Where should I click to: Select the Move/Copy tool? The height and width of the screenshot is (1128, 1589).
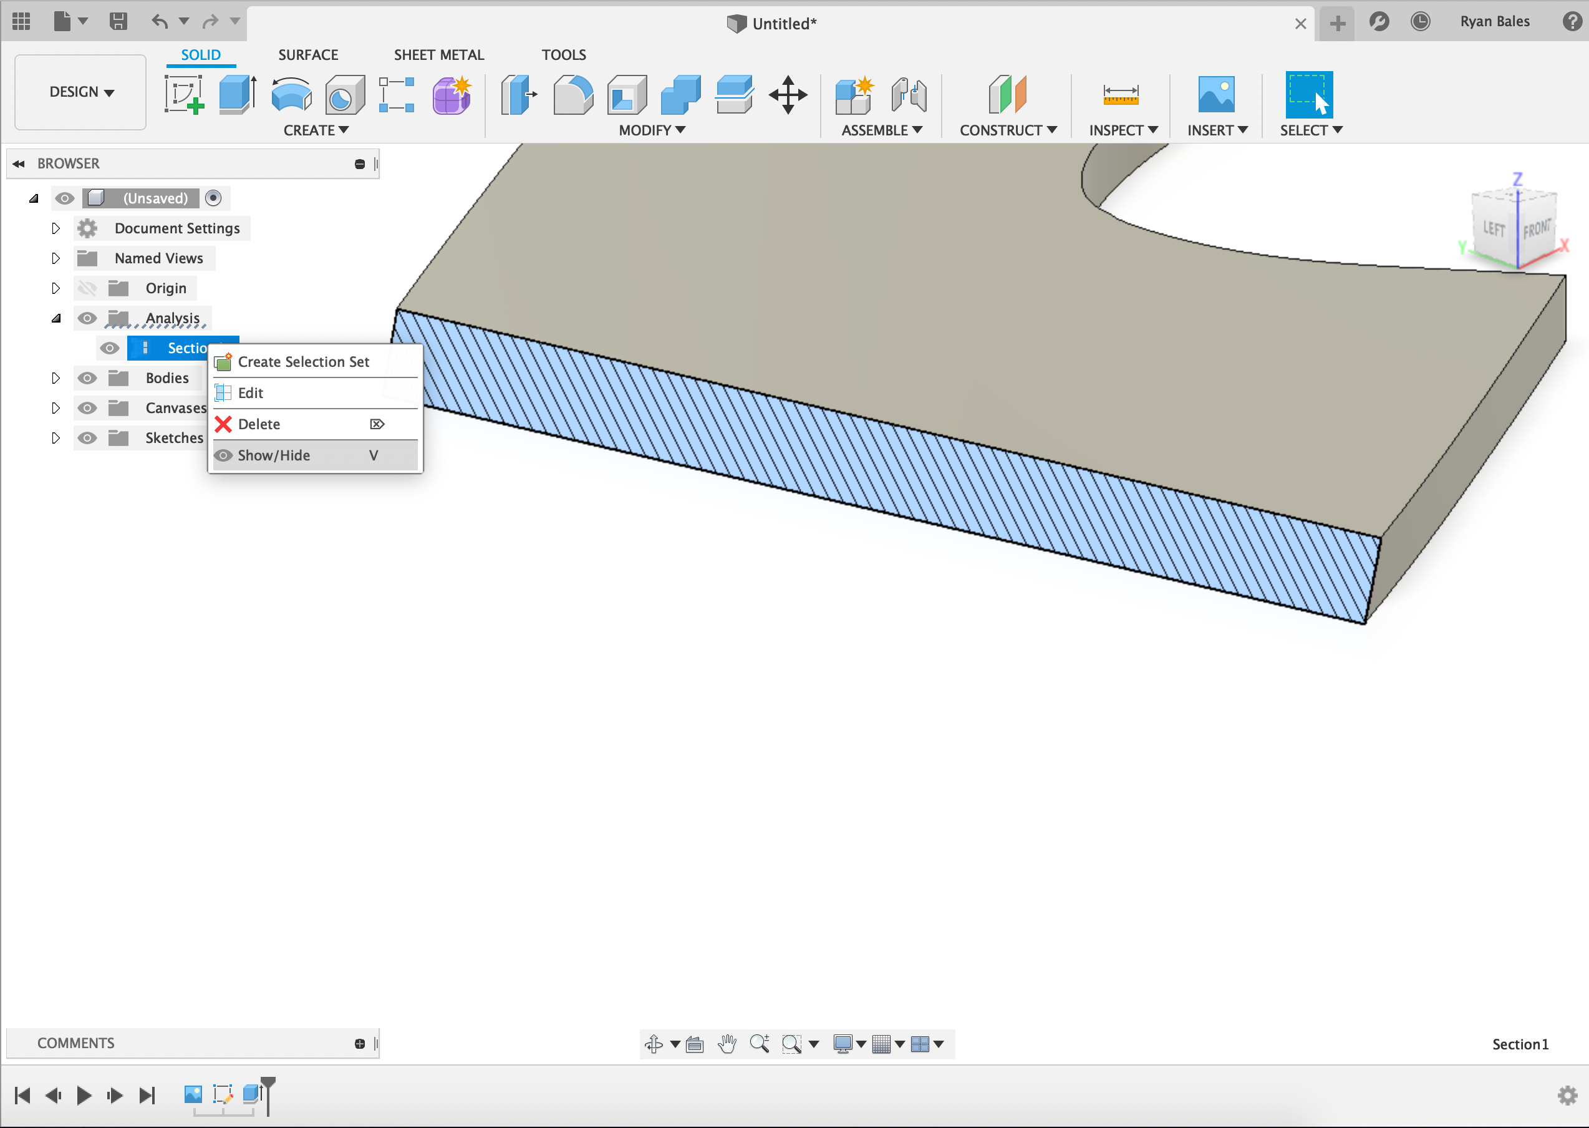pyautogui.click(x=788, y=94)
